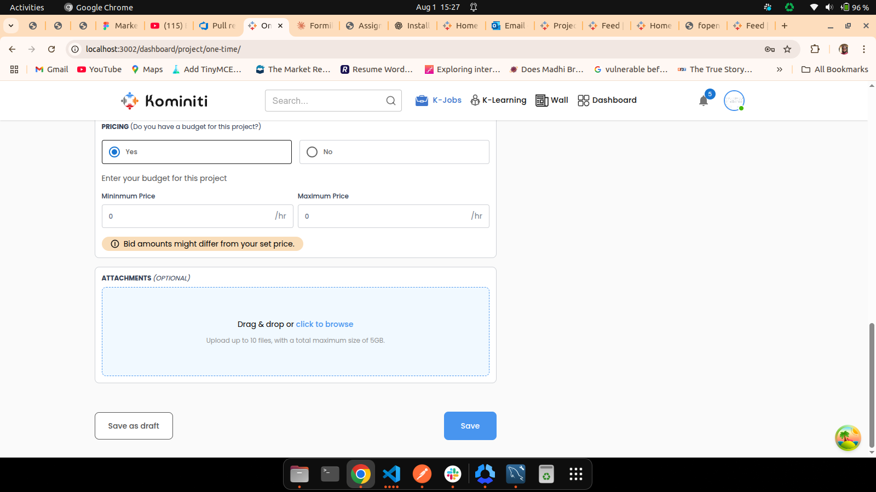The width and height of the screenshot is (876, 492).
Task: Expand the hidden bookmarks chevron
Action: [779, 69]
